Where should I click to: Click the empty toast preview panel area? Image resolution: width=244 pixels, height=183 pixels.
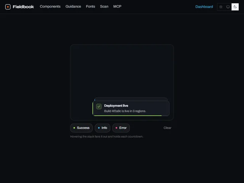coord(122,71)
